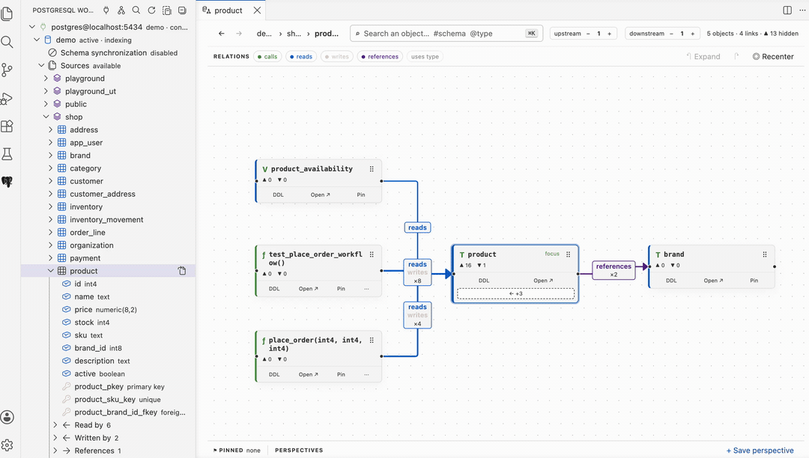Expand the Written by 2 group
Image resolution: width=809 pixels, height=458 pixels.
55,438
